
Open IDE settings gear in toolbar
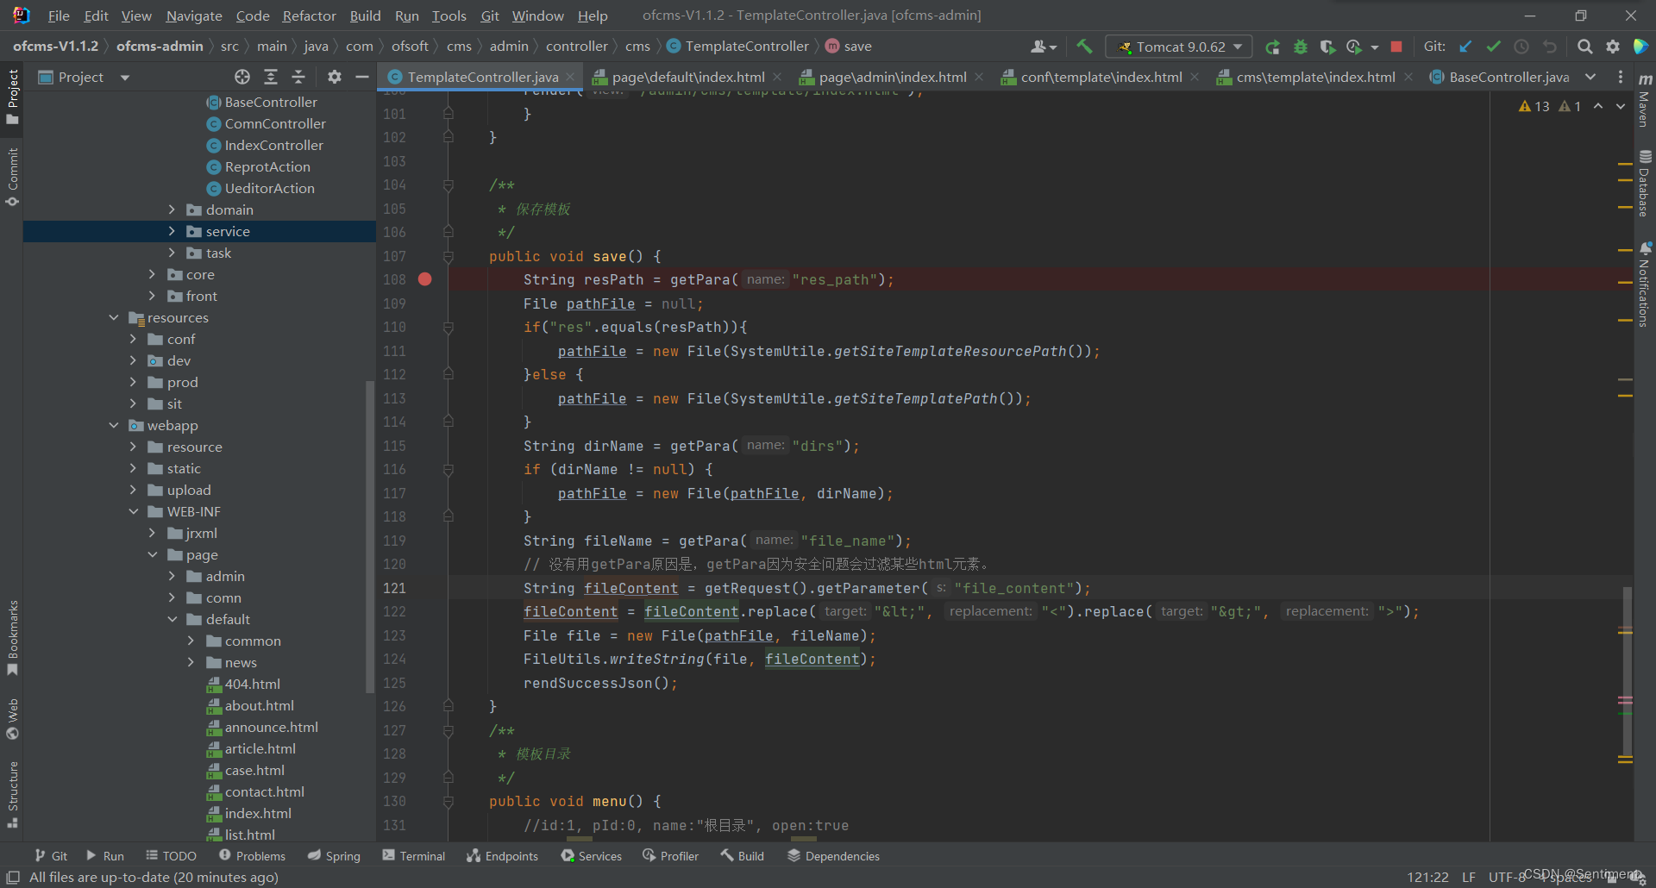(x=1613, y=47)
